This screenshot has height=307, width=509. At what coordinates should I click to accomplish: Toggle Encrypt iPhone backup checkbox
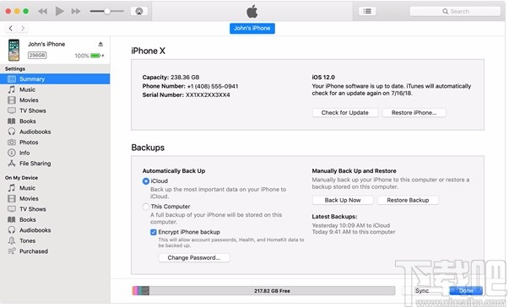[154, 232]
